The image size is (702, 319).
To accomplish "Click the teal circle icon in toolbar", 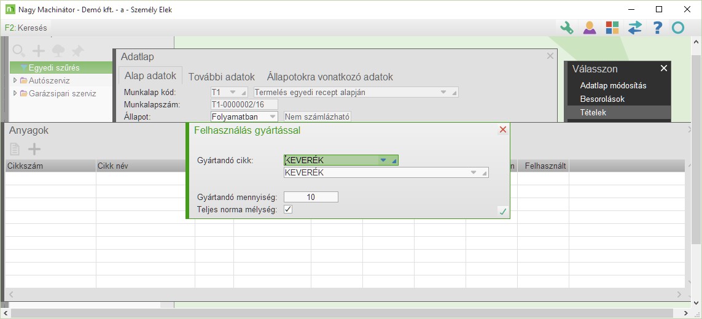I will click(x=678, y=28).
